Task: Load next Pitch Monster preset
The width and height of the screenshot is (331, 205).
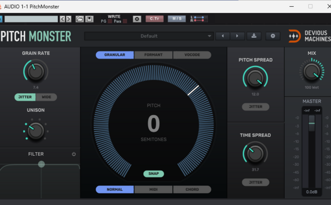Action: tap(237, 36)
